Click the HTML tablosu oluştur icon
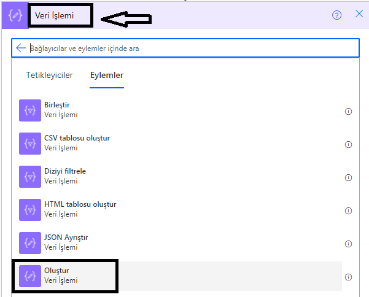Viewport: 369px width, 297px height. (x=30, y=210)
